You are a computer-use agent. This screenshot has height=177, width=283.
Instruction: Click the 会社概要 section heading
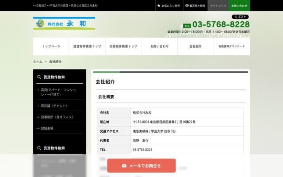(x=106, y=97)
